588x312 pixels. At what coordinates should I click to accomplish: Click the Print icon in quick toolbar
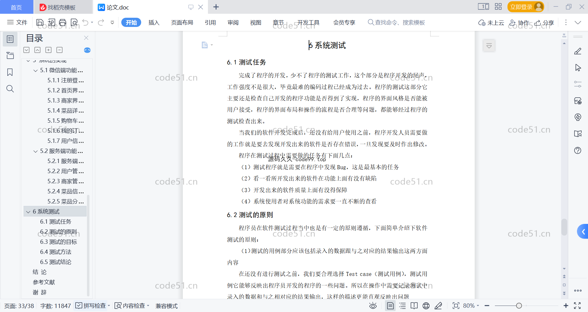point(63,22)
